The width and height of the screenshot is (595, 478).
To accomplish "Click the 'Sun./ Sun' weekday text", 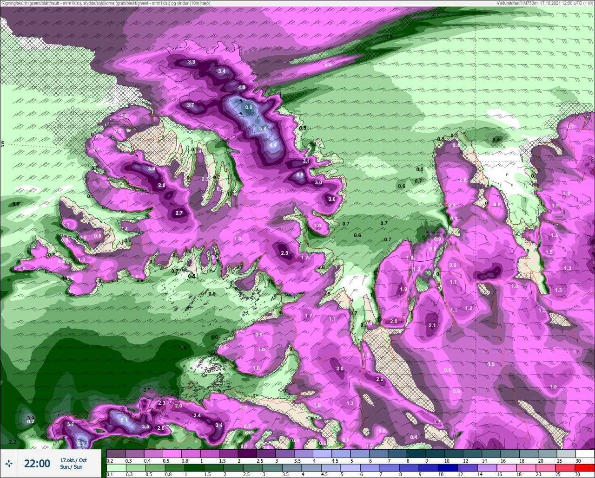I will point(71,467).
